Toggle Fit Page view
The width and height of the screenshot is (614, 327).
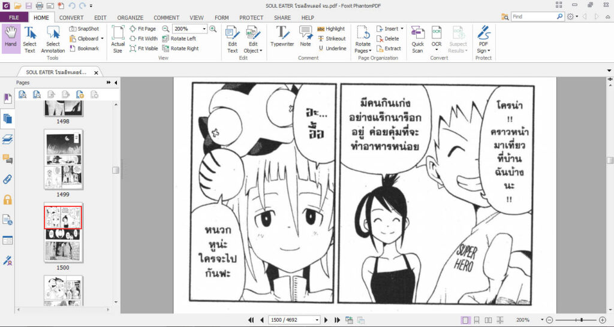pos(143,29)
